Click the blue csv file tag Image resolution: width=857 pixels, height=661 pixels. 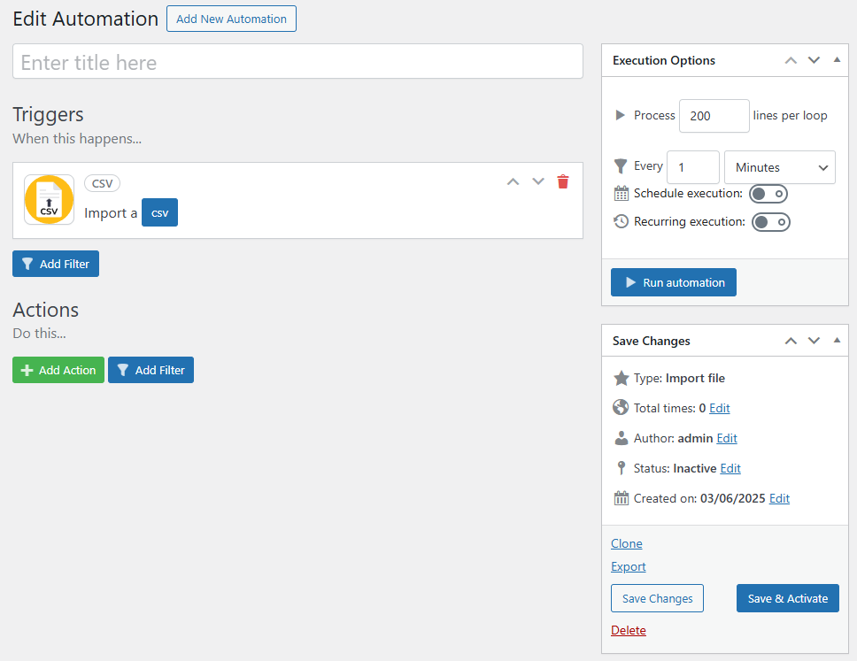pos(159,212)
